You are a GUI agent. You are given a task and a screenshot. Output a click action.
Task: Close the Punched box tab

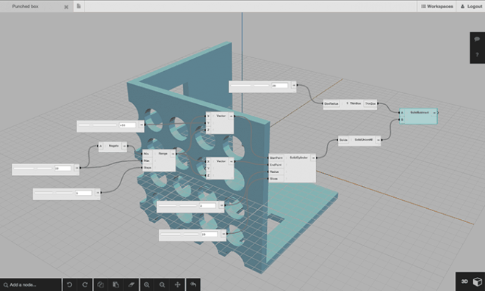[66, 7]
